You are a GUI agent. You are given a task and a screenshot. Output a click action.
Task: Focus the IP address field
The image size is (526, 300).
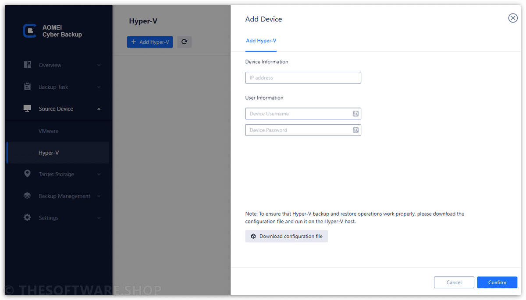[x=303, y=78]
